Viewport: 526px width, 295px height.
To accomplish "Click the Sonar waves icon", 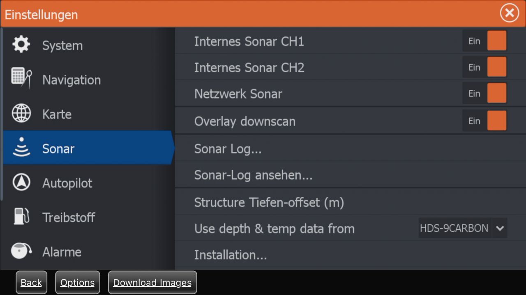I will (21, 148).
